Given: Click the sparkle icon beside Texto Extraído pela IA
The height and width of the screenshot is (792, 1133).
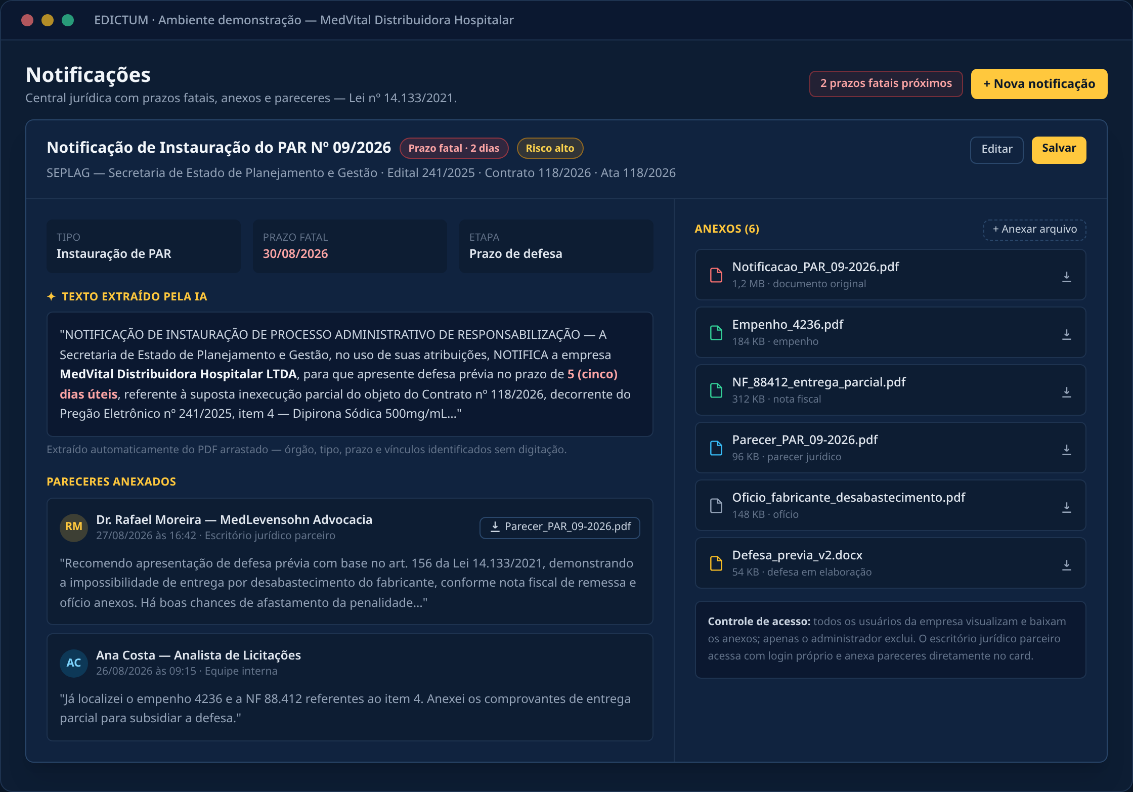Looking at the screenshot, I should pos(51,296).
